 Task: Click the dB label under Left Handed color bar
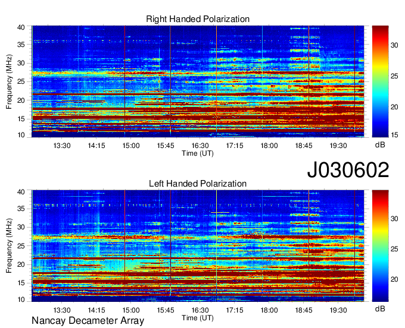pyautogui.click(x=380, y=308)
